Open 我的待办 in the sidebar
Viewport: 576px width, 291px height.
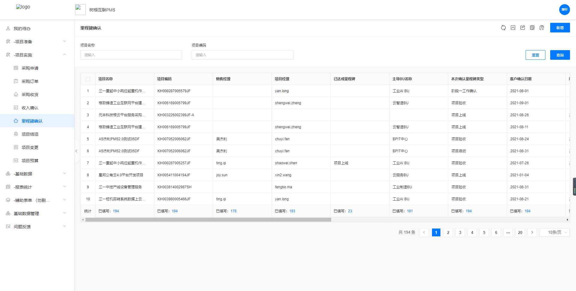point(37,29)
